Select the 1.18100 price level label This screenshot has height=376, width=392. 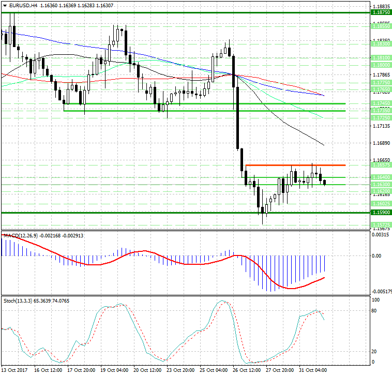click(381, 58)
